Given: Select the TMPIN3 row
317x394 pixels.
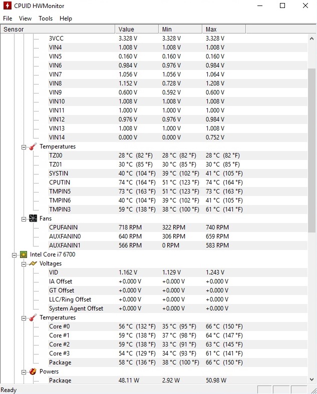Looking at the screenshot, I should tap(178, 209).
